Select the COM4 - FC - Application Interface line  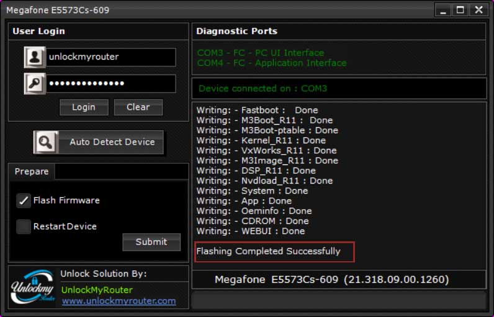coord(272,63)
